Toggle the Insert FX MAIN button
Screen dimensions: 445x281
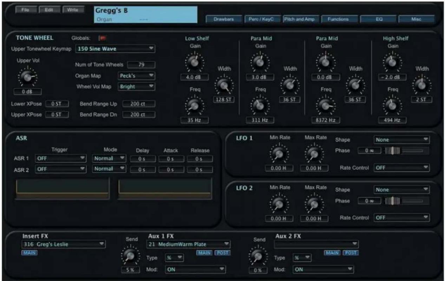click(x=30, y=253)
